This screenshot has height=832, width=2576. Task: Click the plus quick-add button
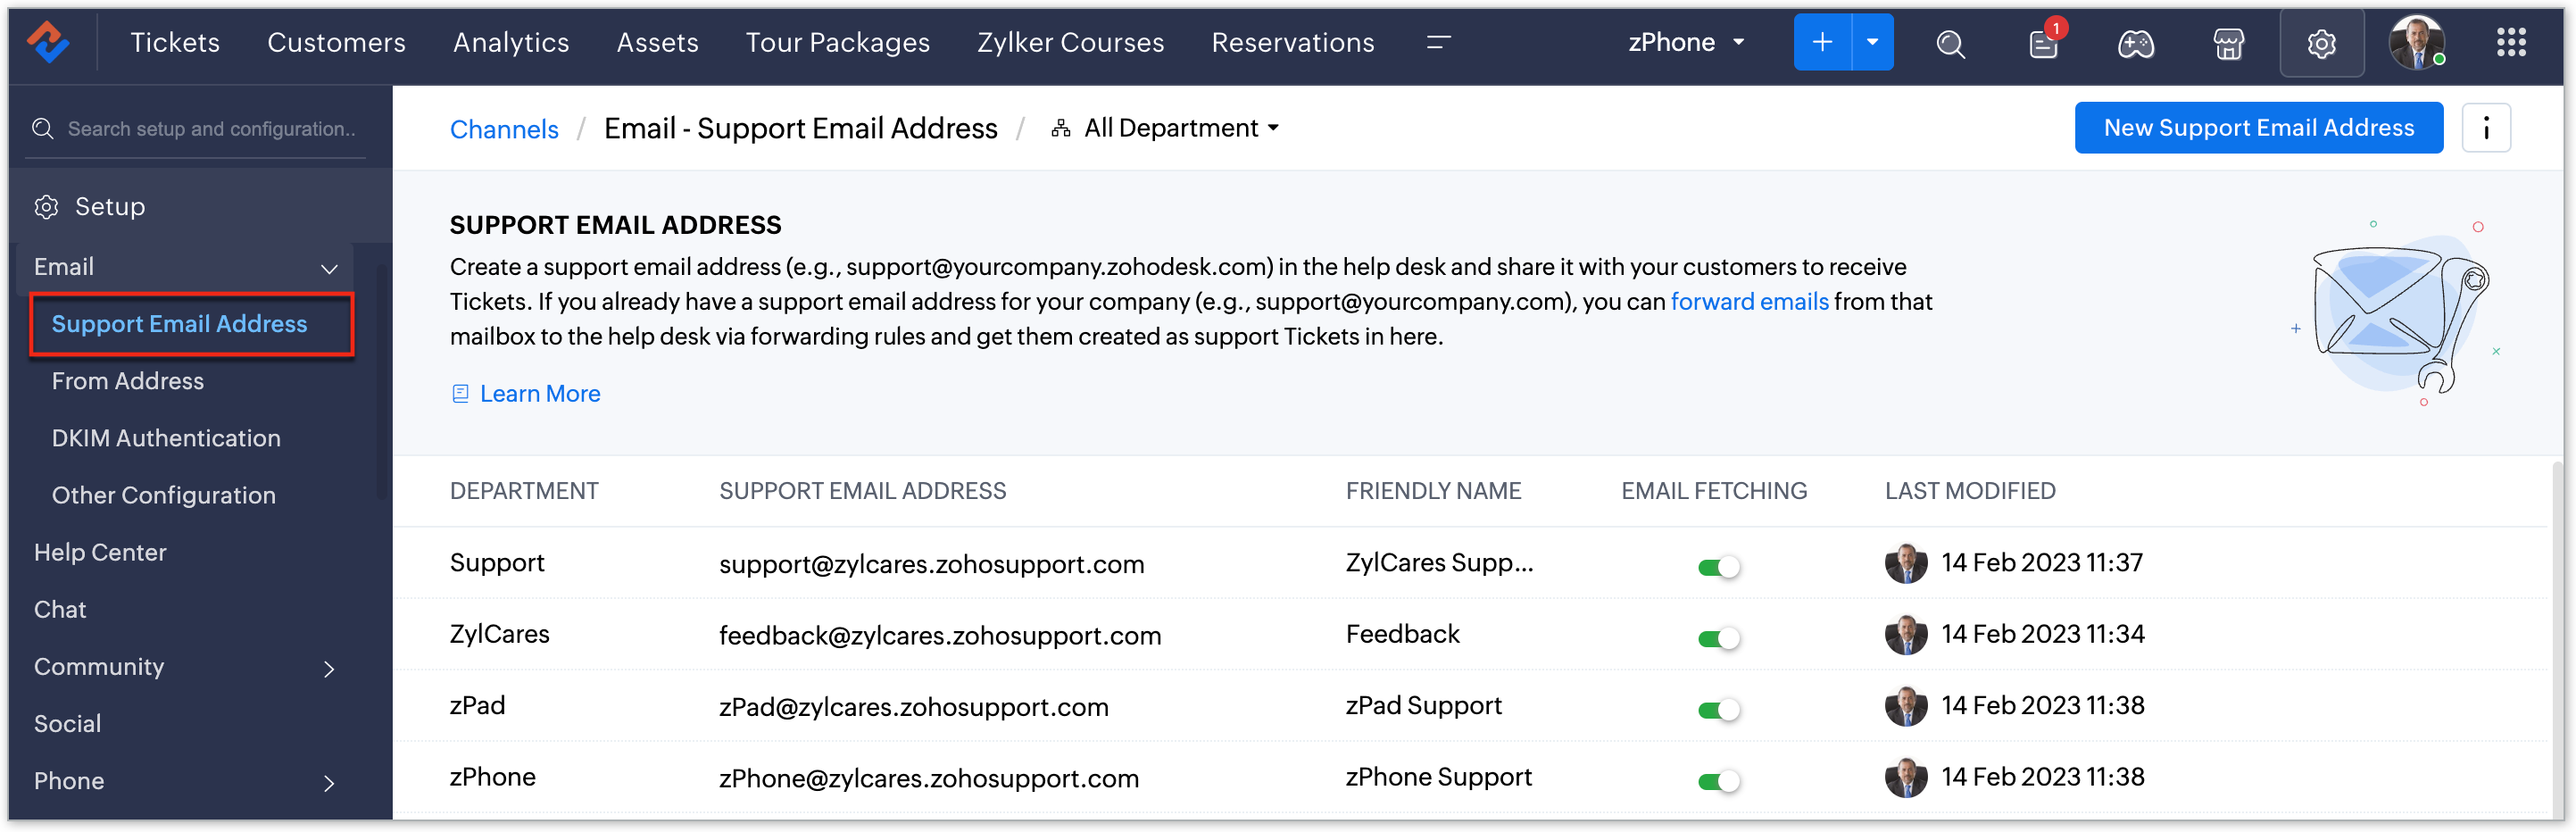point(1822,42)
